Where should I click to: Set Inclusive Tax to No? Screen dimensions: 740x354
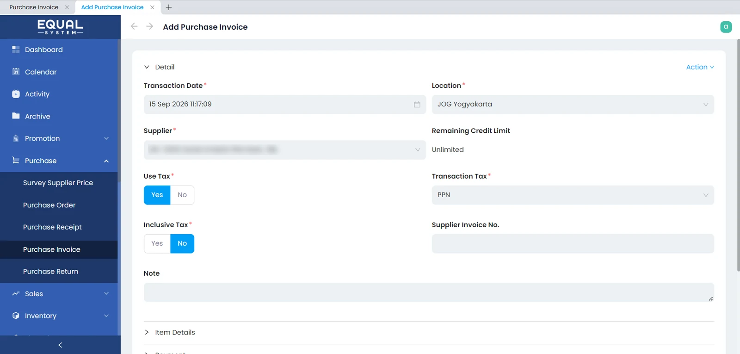(182, 243)
